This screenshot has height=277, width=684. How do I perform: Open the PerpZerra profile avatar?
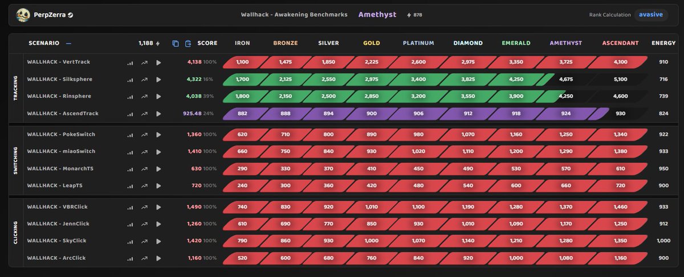click(23, 15)
